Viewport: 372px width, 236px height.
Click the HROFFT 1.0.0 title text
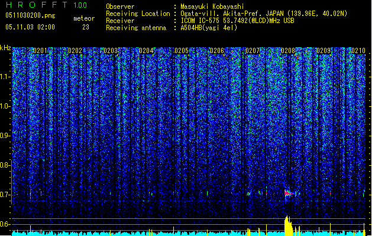[46, 5]
